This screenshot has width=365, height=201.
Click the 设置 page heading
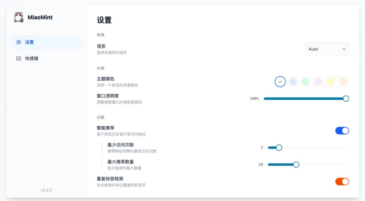[104, 20]
